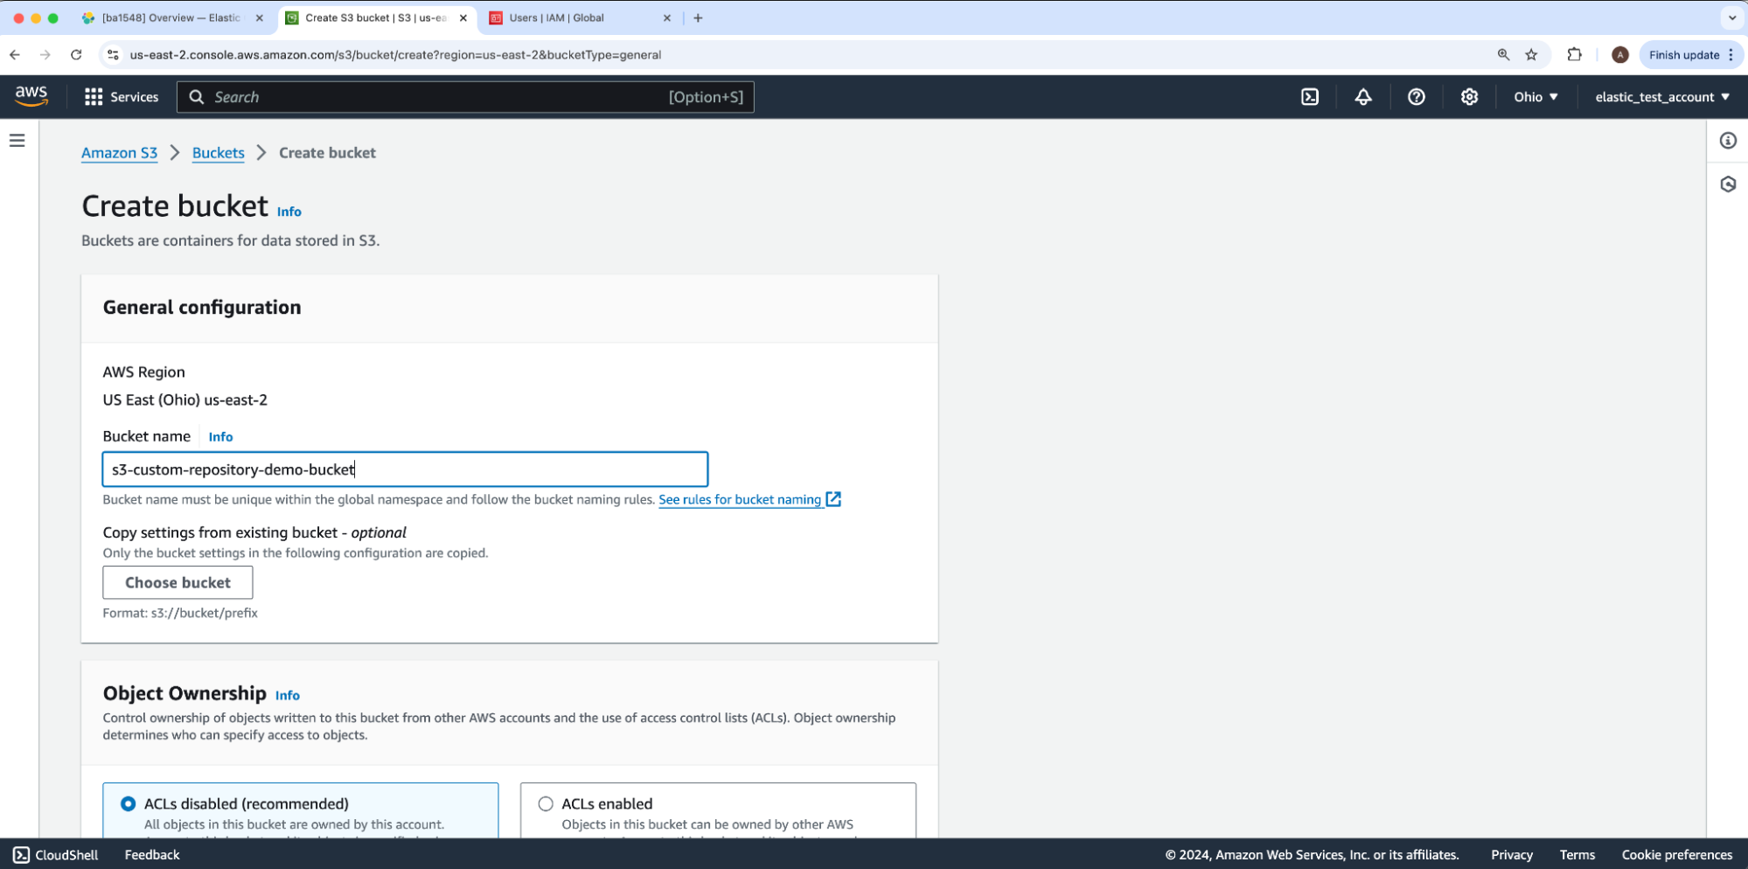Switch to the Elastic Overview browser tab

[171, 17]
